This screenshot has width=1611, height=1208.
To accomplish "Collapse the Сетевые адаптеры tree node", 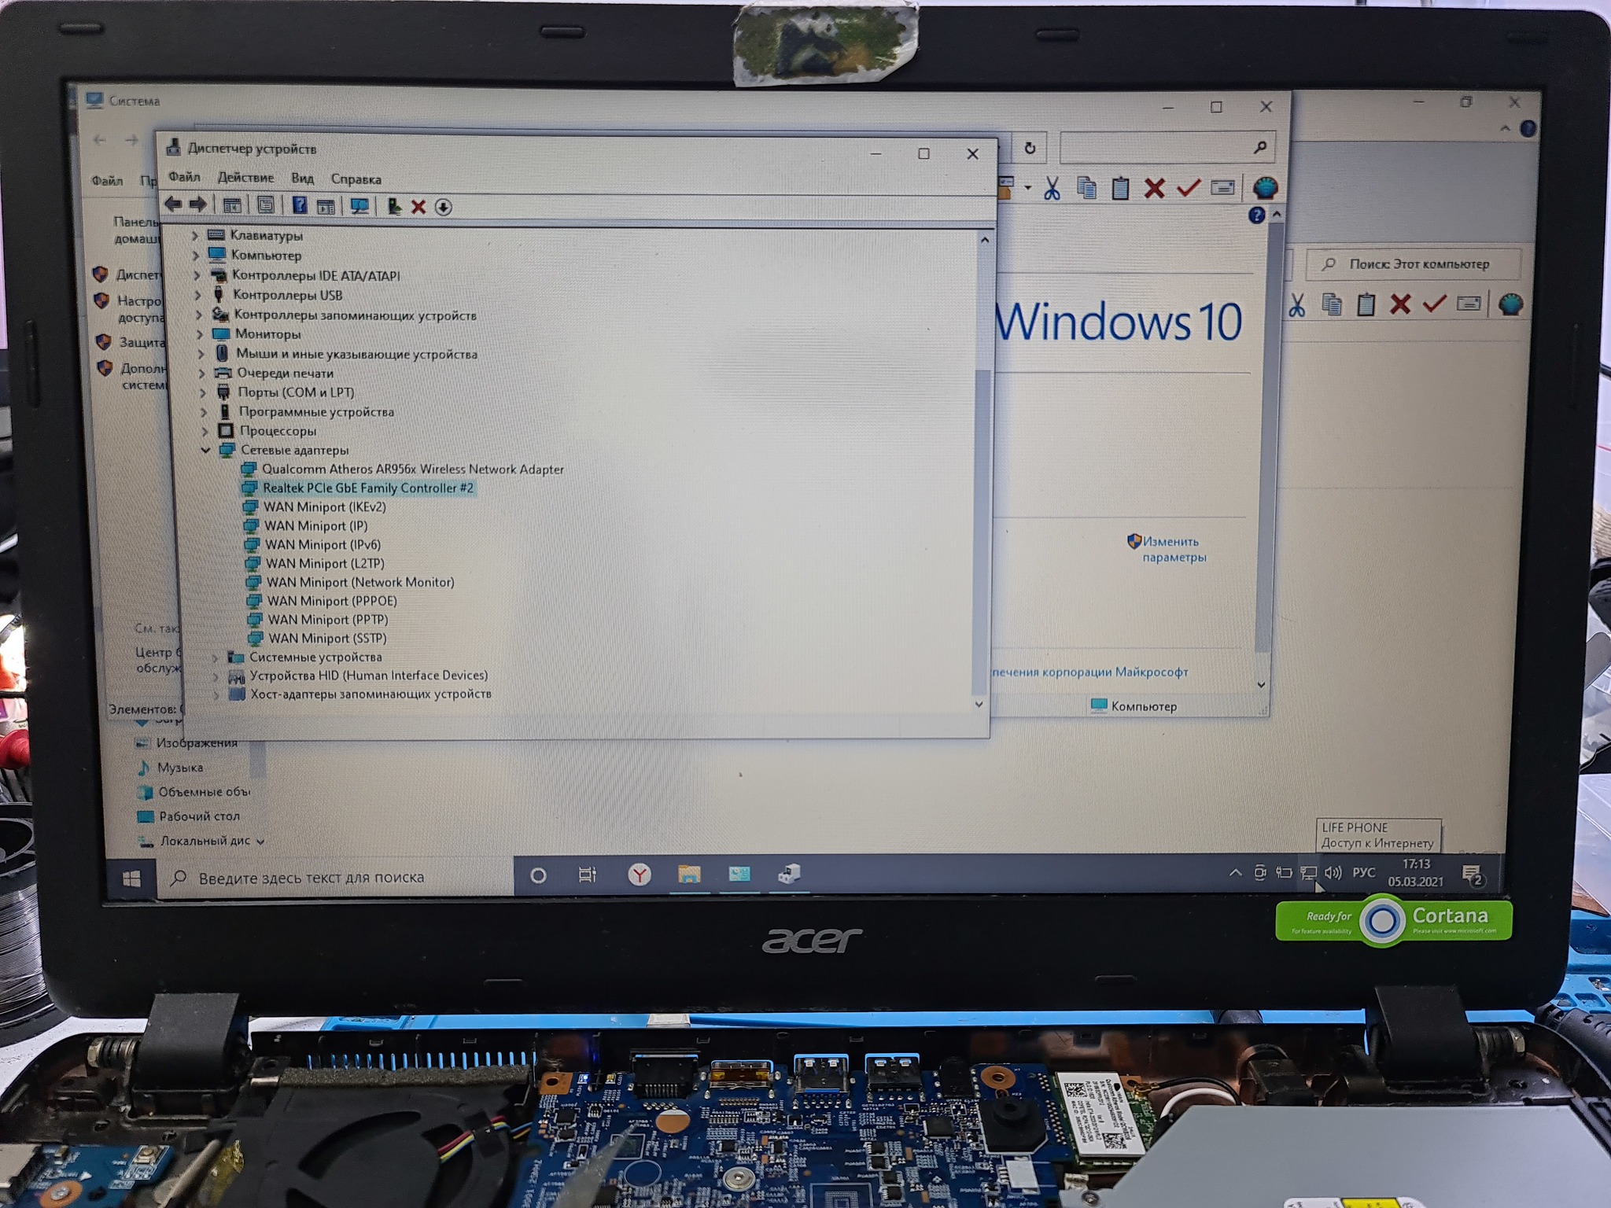I will (x=206, y=450).
